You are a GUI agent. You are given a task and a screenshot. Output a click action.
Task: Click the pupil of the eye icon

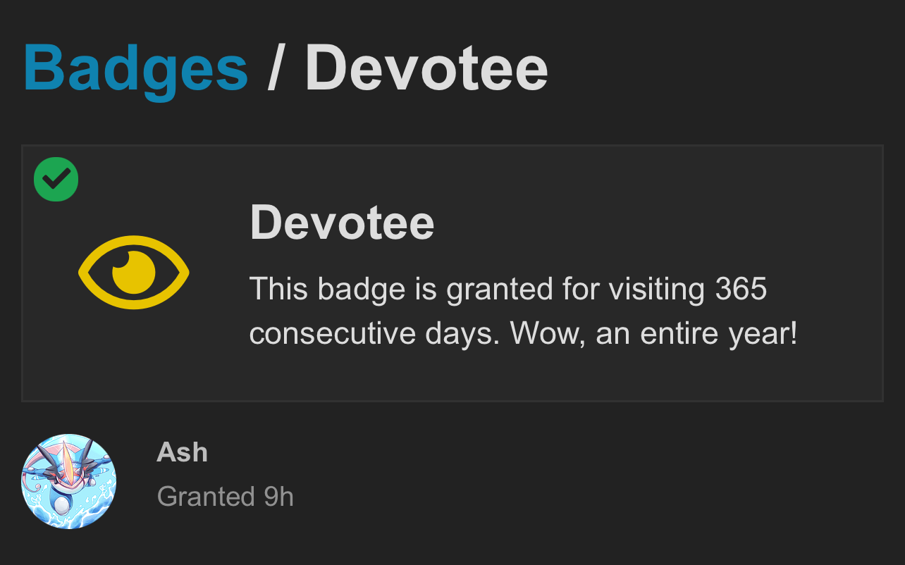point(134,272)
